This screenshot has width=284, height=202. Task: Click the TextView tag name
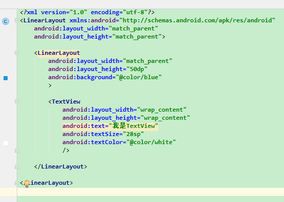pos(66,102)
